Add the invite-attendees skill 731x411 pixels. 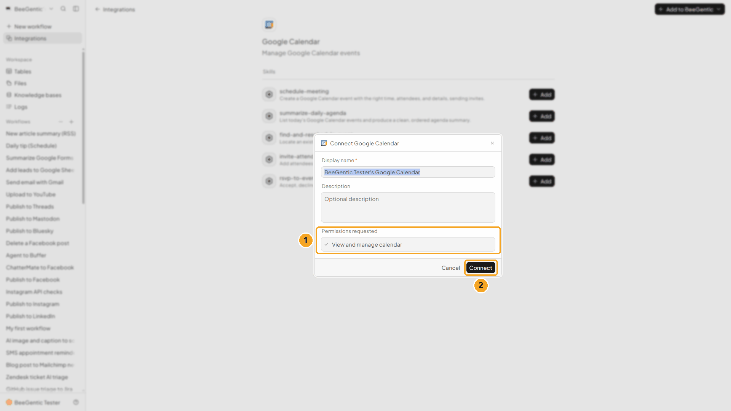click(x=542, y=159)
